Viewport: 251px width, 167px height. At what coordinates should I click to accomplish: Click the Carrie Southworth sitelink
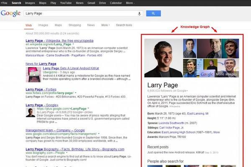pyautogui.click(x=58, y=55)
